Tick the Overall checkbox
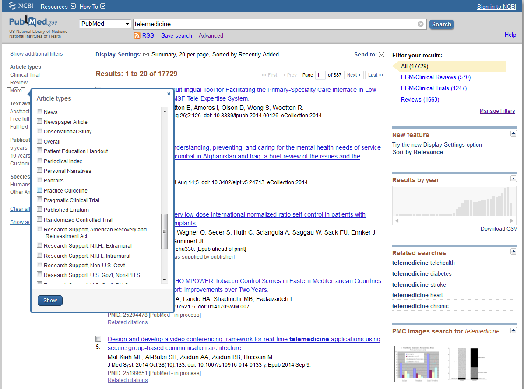Viewport: 524px width, 389px height. (x=40, y=141)
